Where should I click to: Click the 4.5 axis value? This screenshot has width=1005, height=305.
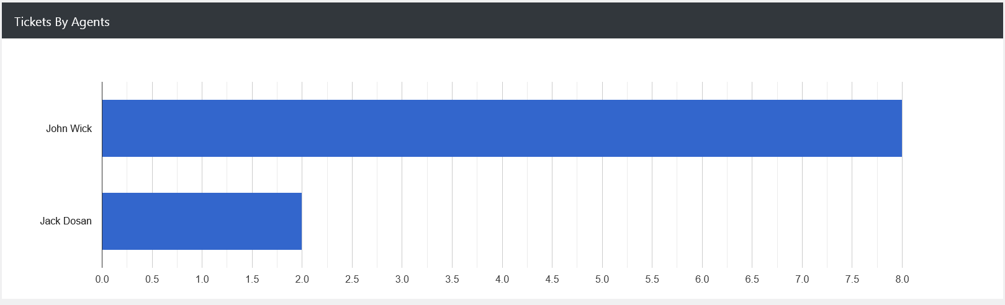[552, 279]
